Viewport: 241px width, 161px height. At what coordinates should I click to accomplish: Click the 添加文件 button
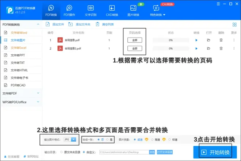coord(55,24)
